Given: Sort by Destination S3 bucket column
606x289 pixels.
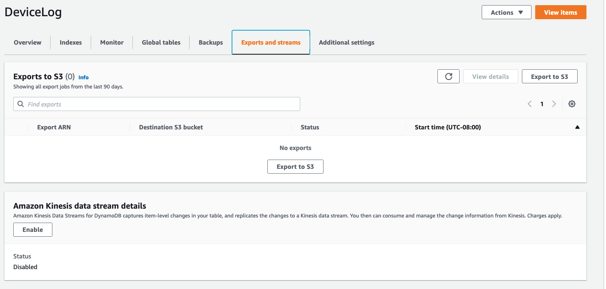Looking at the screenshot, I should tap(171, 127).
